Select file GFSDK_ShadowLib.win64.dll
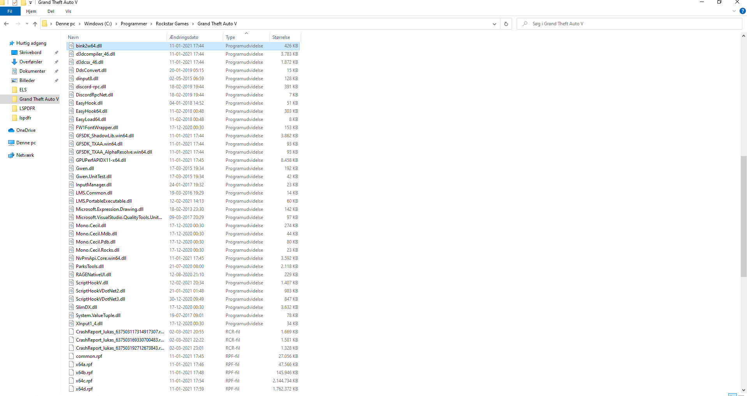747x396 pixels. tap(183, 136)
